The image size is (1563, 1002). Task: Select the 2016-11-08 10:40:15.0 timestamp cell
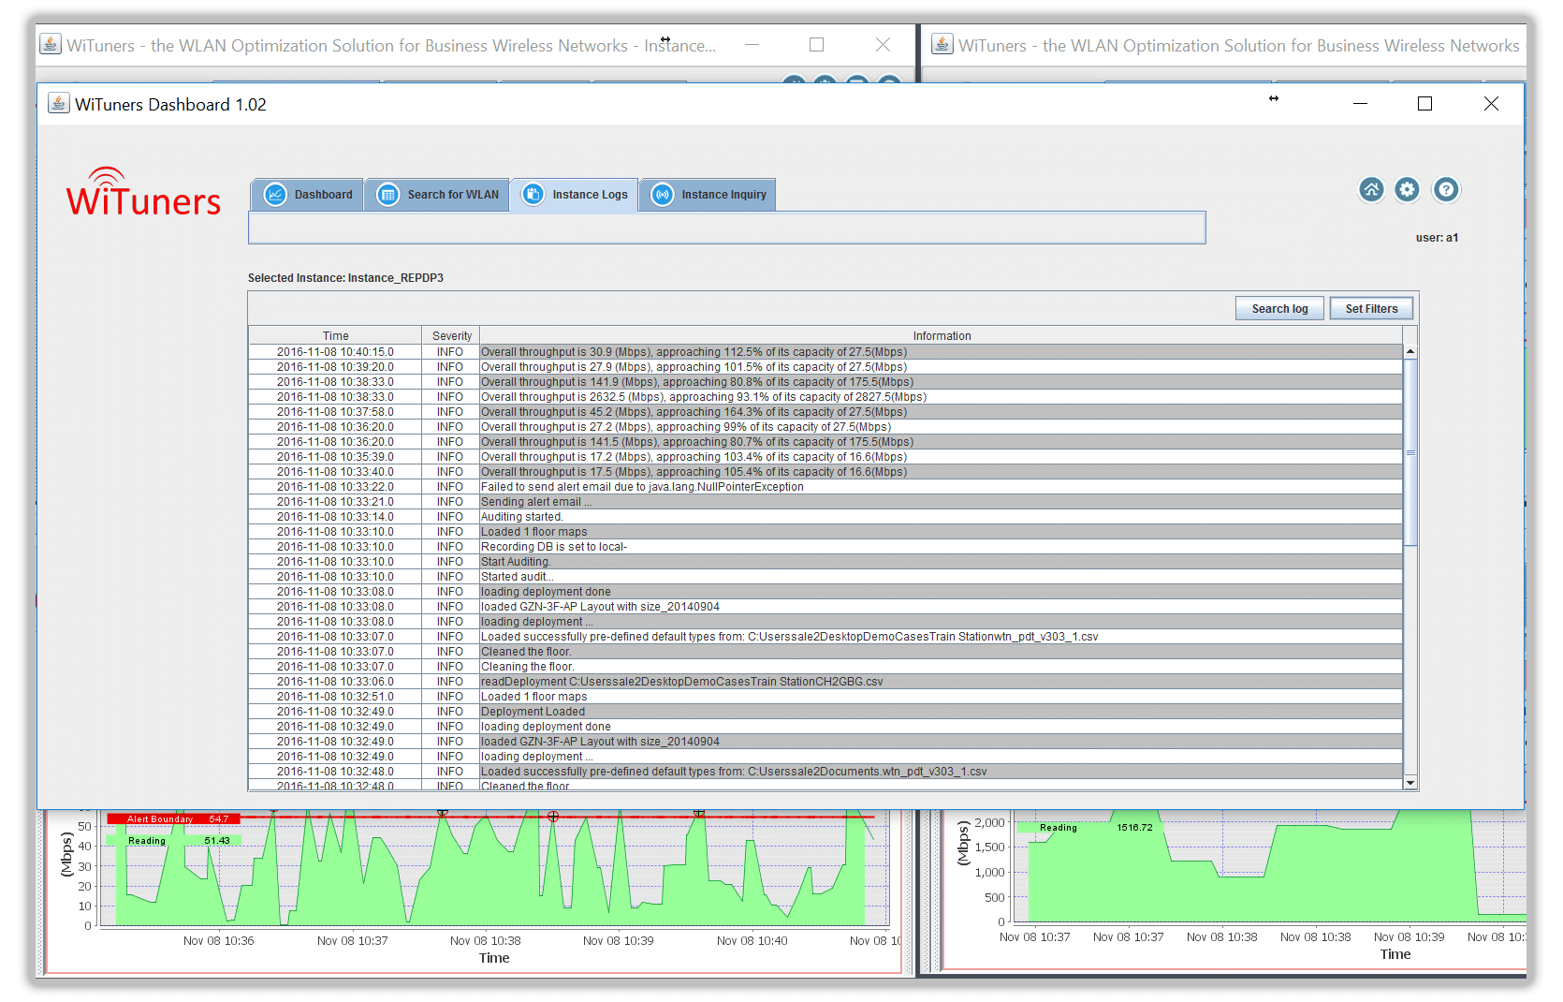coord(335,352)
